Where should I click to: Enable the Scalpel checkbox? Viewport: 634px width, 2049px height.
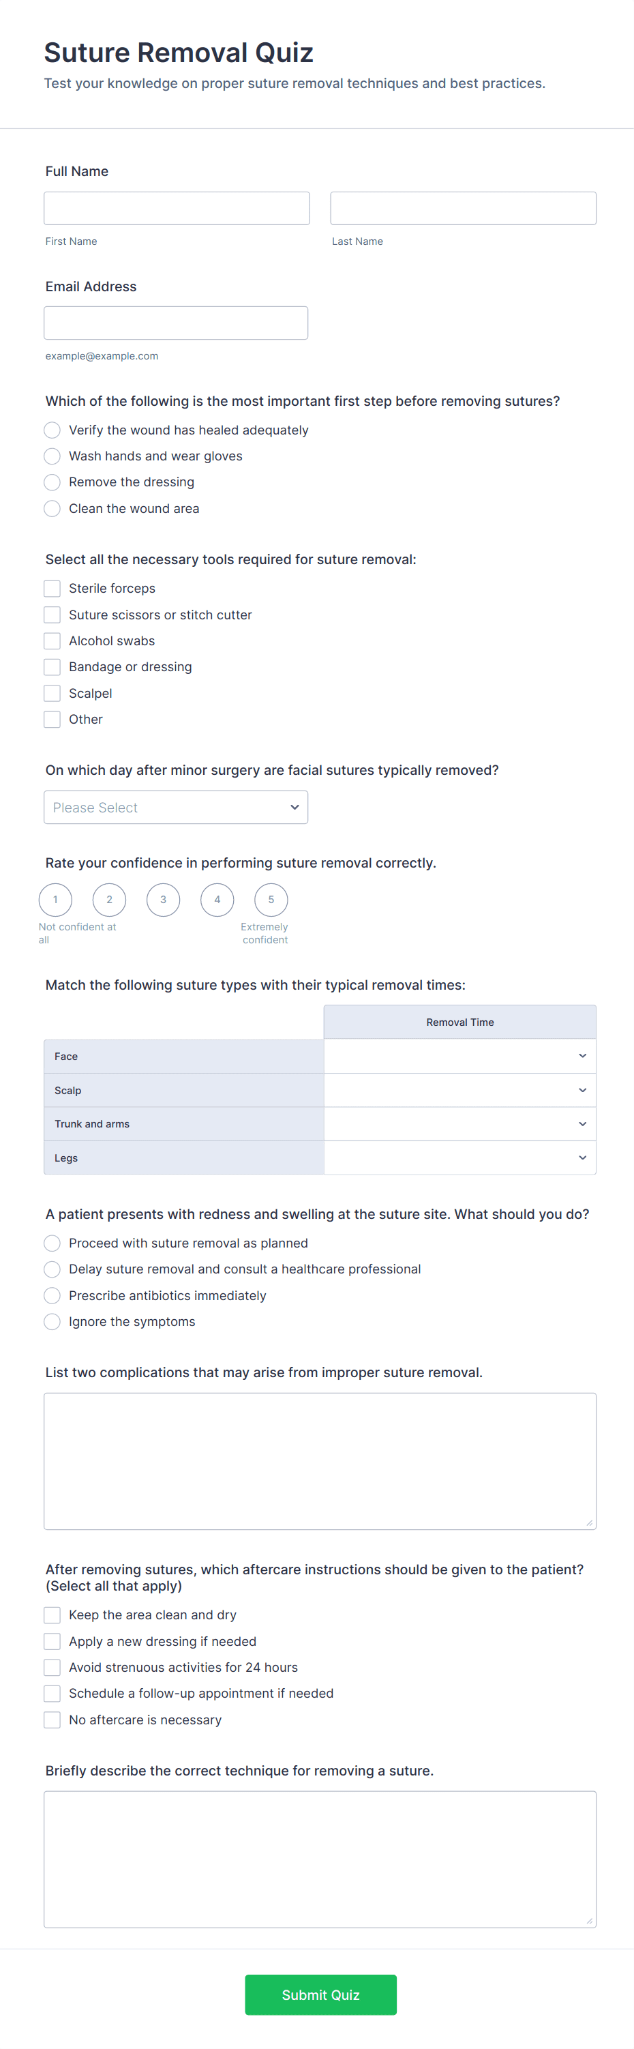coord(52,694)
